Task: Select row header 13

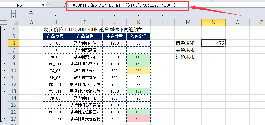Action: (14, 91)
